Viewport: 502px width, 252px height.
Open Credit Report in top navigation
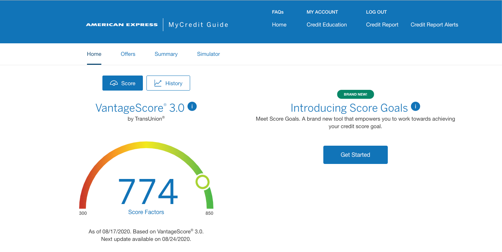pyautogui.click(x=382, y=25)
